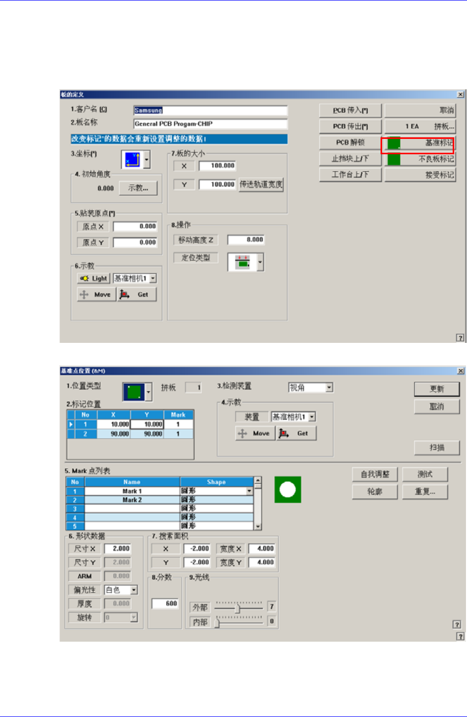Open the 基准相机1 dropdown in board definition
Image resolution: width=467 pixels, height=717 pixels.
[x=153, y=278]
